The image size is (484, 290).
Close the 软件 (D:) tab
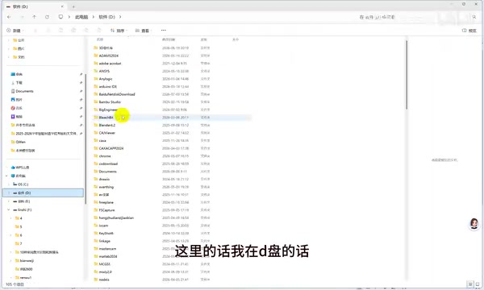(x=62, y=6)
